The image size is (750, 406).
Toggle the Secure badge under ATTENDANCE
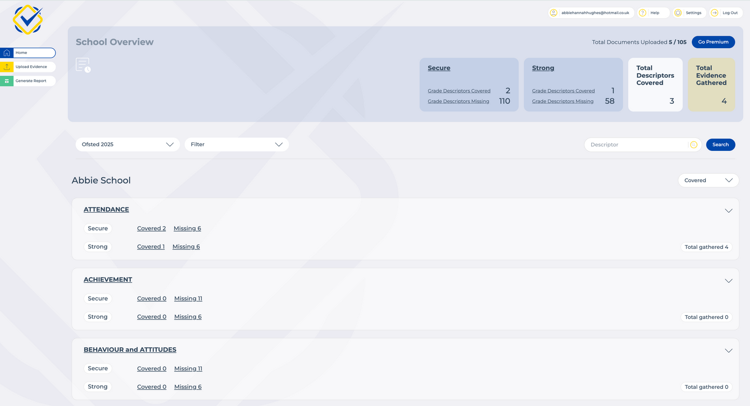click(x=98, y=228)
